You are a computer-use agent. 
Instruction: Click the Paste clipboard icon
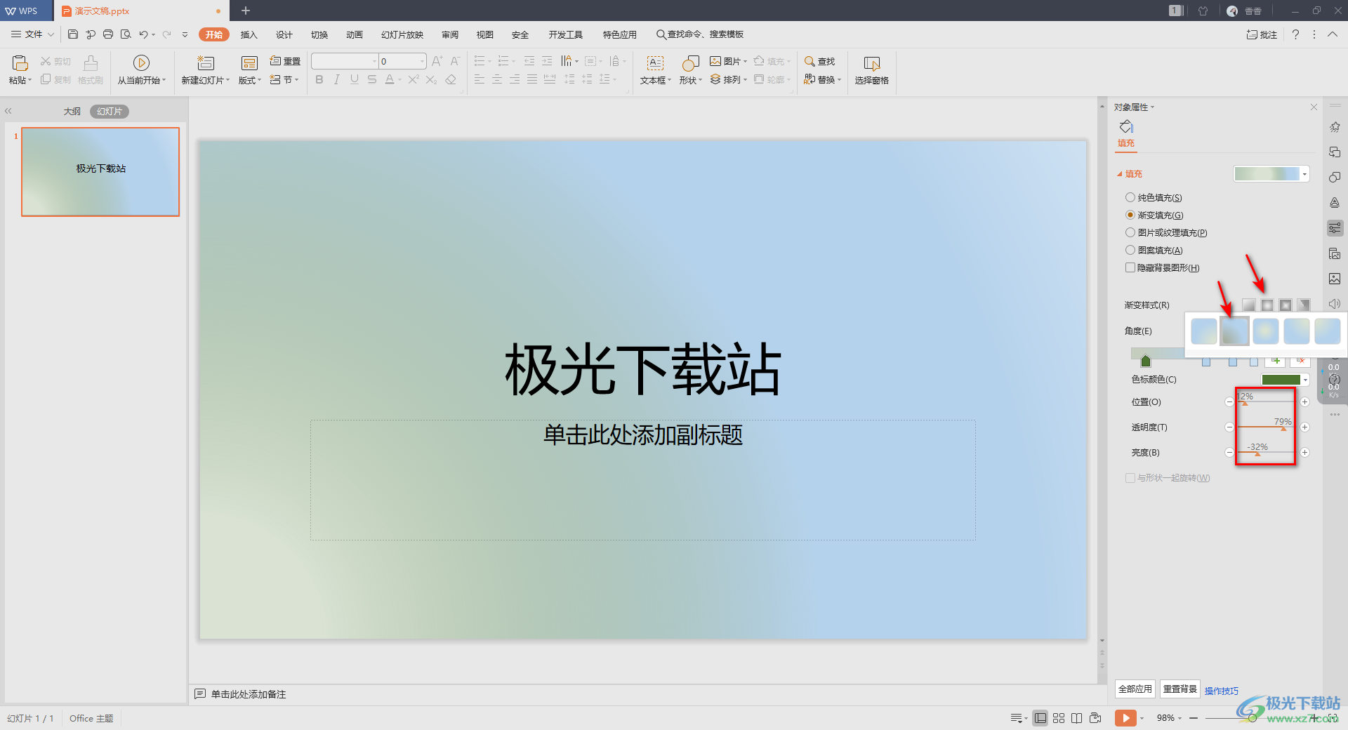[x=20, y=63]
